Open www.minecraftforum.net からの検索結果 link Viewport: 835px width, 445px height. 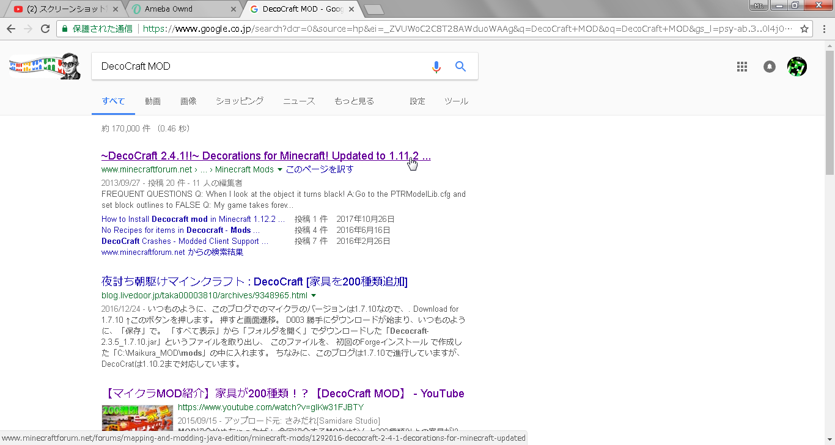(x=172, y=252)
